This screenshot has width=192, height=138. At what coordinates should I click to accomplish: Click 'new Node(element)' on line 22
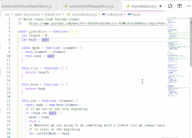coord(64,105)
